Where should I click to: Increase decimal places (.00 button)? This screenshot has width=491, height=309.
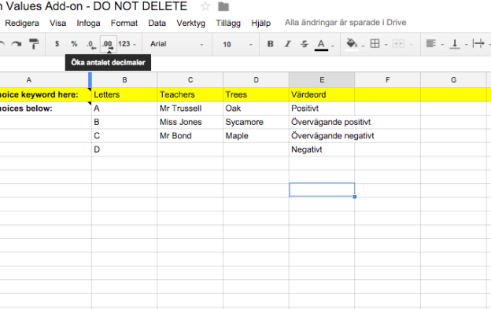pos(109,44)
